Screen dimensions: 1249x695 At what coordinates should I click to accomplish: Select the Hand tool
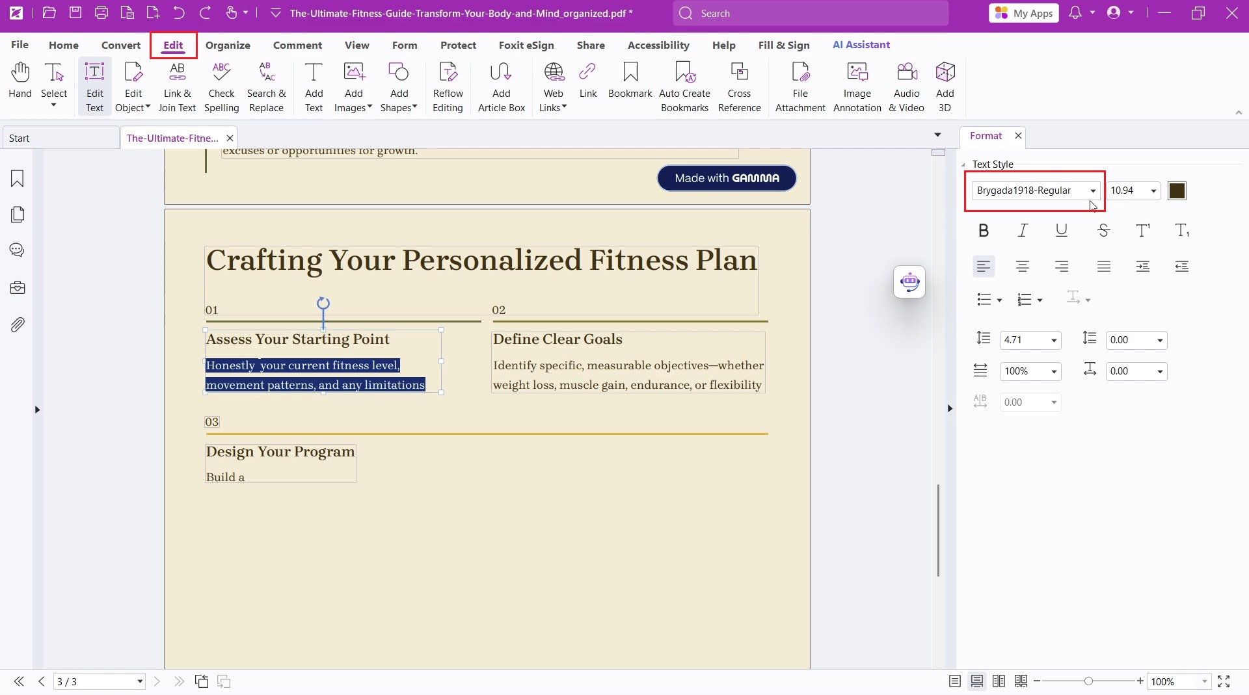[20, 80]
